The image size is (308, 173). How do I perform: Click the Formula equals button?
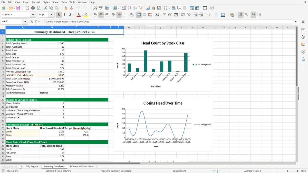coord(42,22)
